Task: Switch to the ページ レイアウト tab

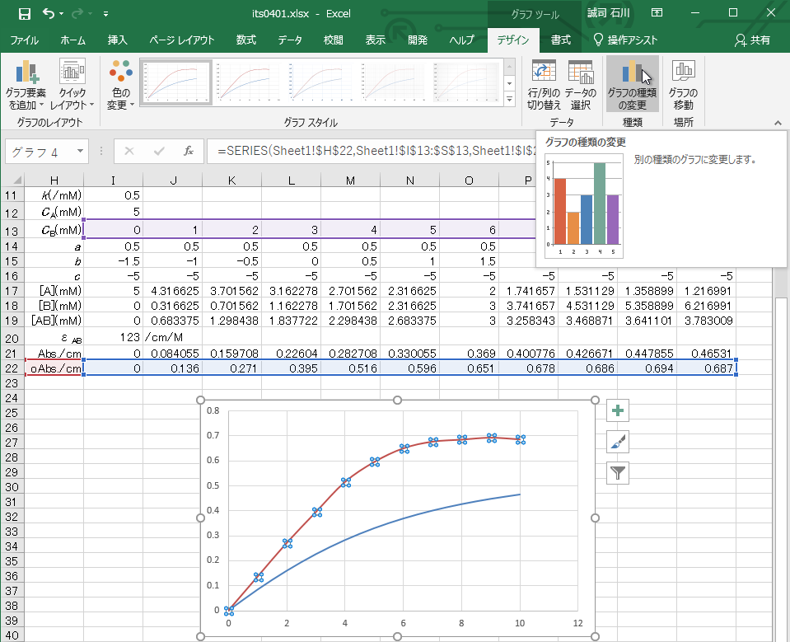Action: click(182, 40)
